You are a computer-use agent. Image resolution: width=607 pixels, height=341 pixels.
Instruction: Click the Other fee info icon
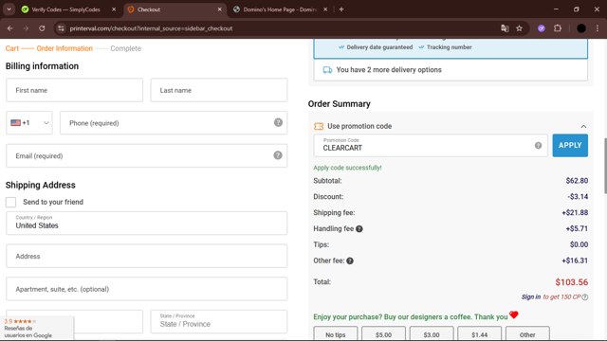point(350,261)
